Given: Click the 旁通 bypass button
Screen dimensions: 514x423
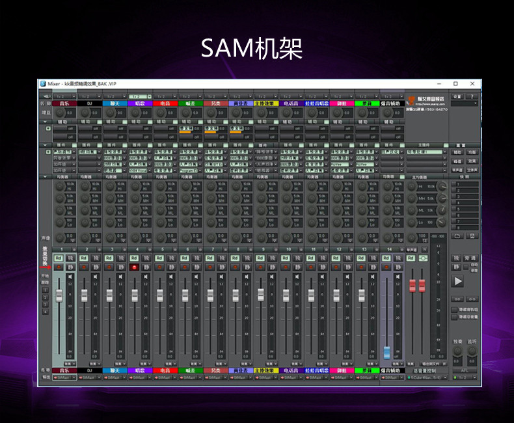Looking at the screenshot, I should pos(470,258).
